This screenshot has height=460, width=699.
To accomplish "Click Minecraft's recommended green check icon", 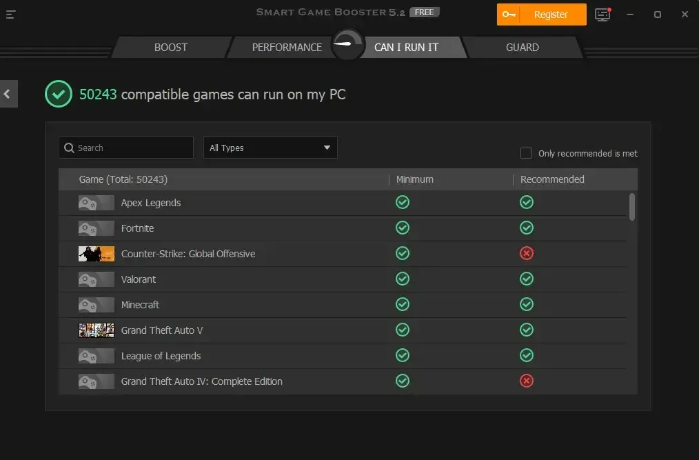I will [x=527, y=304].
